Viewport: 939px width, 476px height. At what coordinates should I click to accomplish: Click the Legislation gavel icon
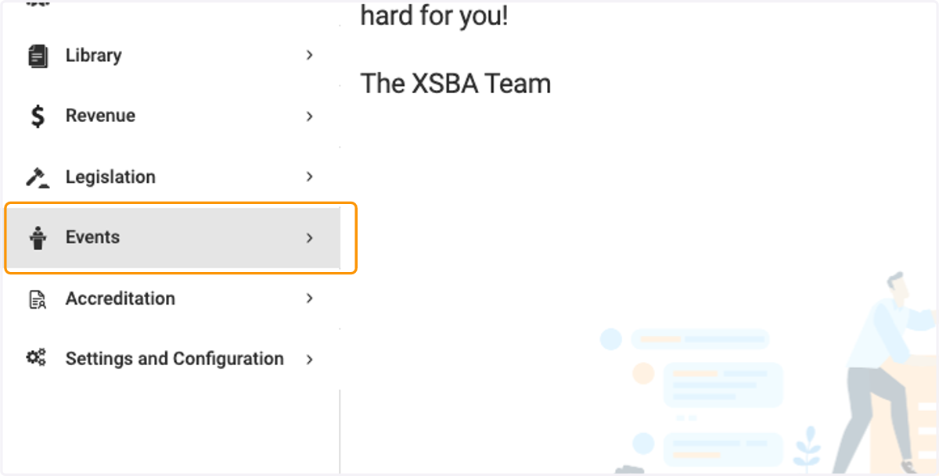click(38, 177)
